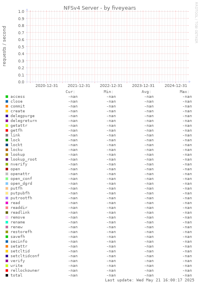Viewport: 200px width, 285px height.
Task: Click the Max value -nan for total
Action: click(x=187, y=275)
